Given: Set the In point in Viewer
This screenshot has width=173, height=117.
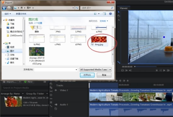Looking at the screenshot, I should pos(126,70).
